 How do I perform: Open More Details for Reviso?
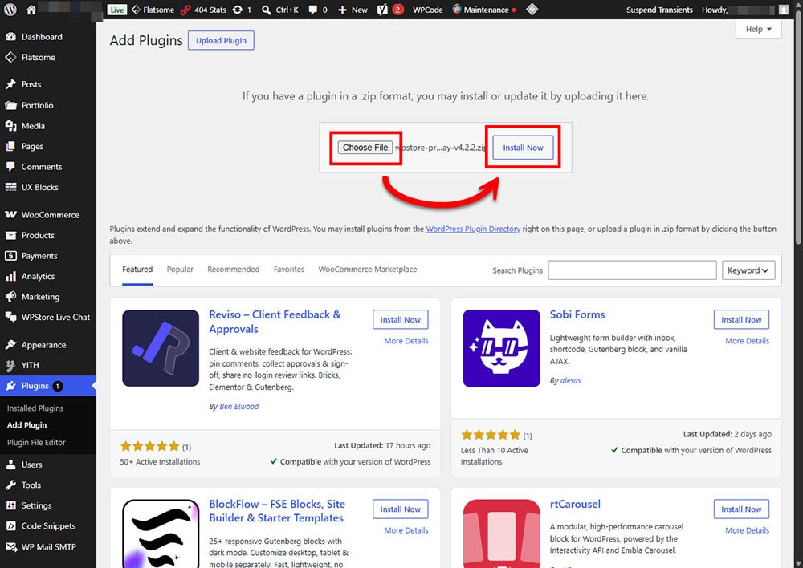406,341
